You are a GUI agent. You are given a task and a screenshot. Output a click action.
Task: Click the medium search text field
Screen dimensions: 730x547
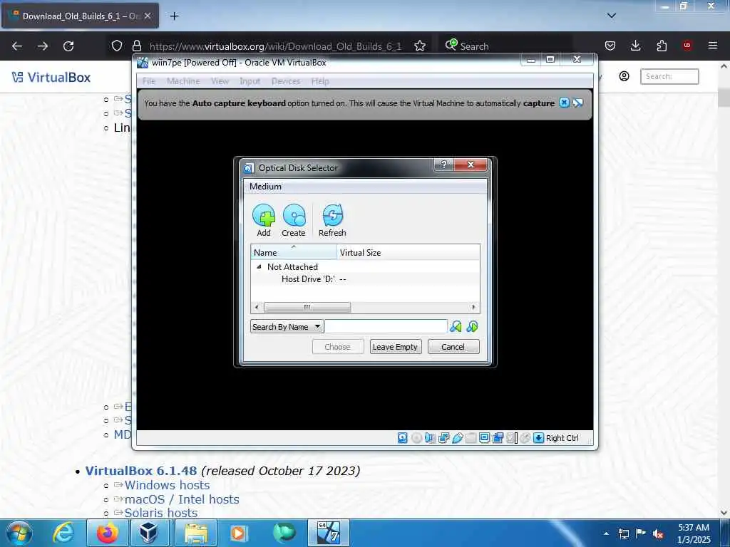[x=386, y=326]
